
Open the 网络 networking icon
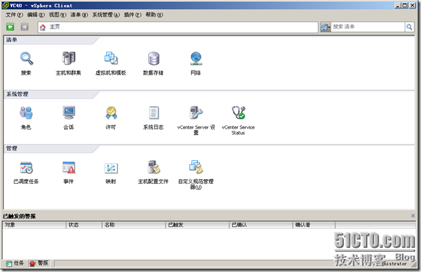point(195,58)
